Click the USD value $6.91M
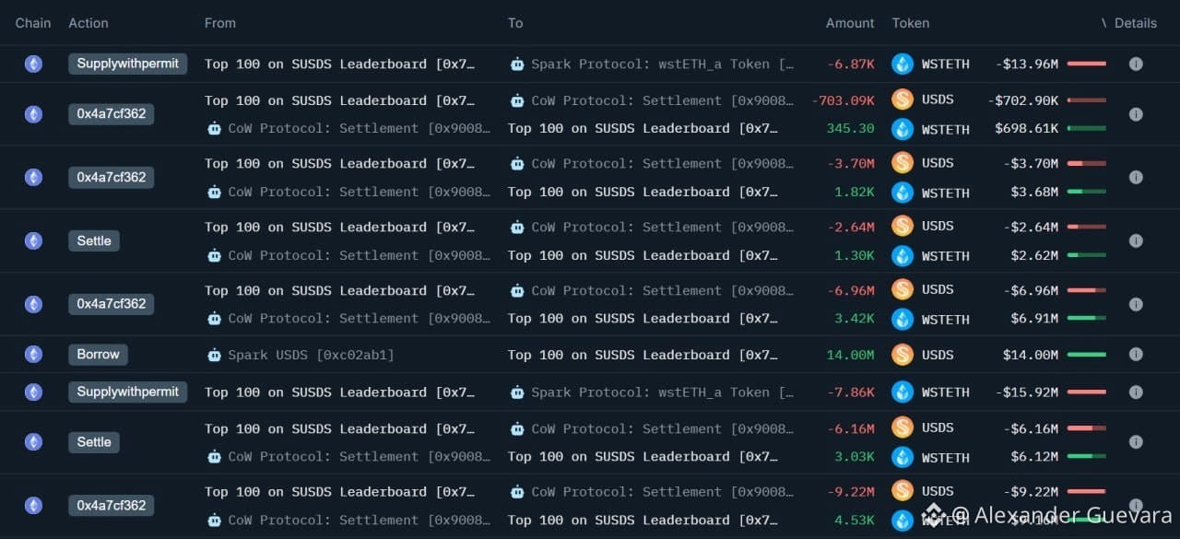The width and height of the screenshot is (1180, 539). tap(1034, 319)
